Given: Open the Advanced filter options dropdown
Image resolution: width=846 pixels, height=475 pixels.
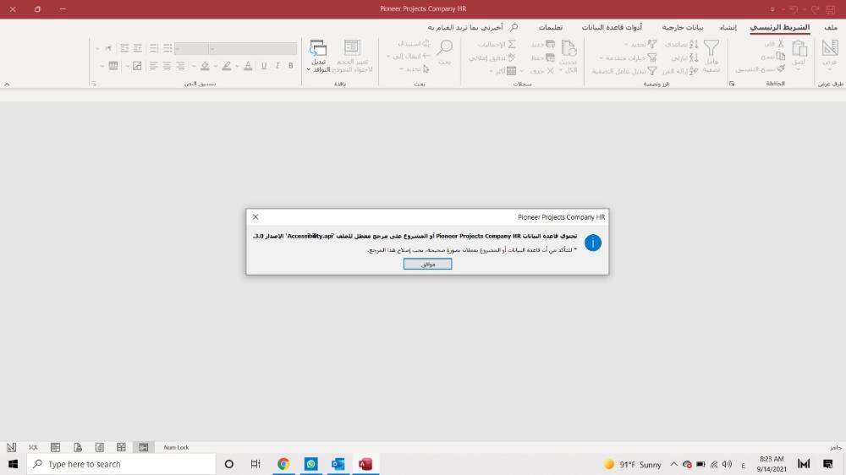Looking at the screenshot, I should pos(628,57).
